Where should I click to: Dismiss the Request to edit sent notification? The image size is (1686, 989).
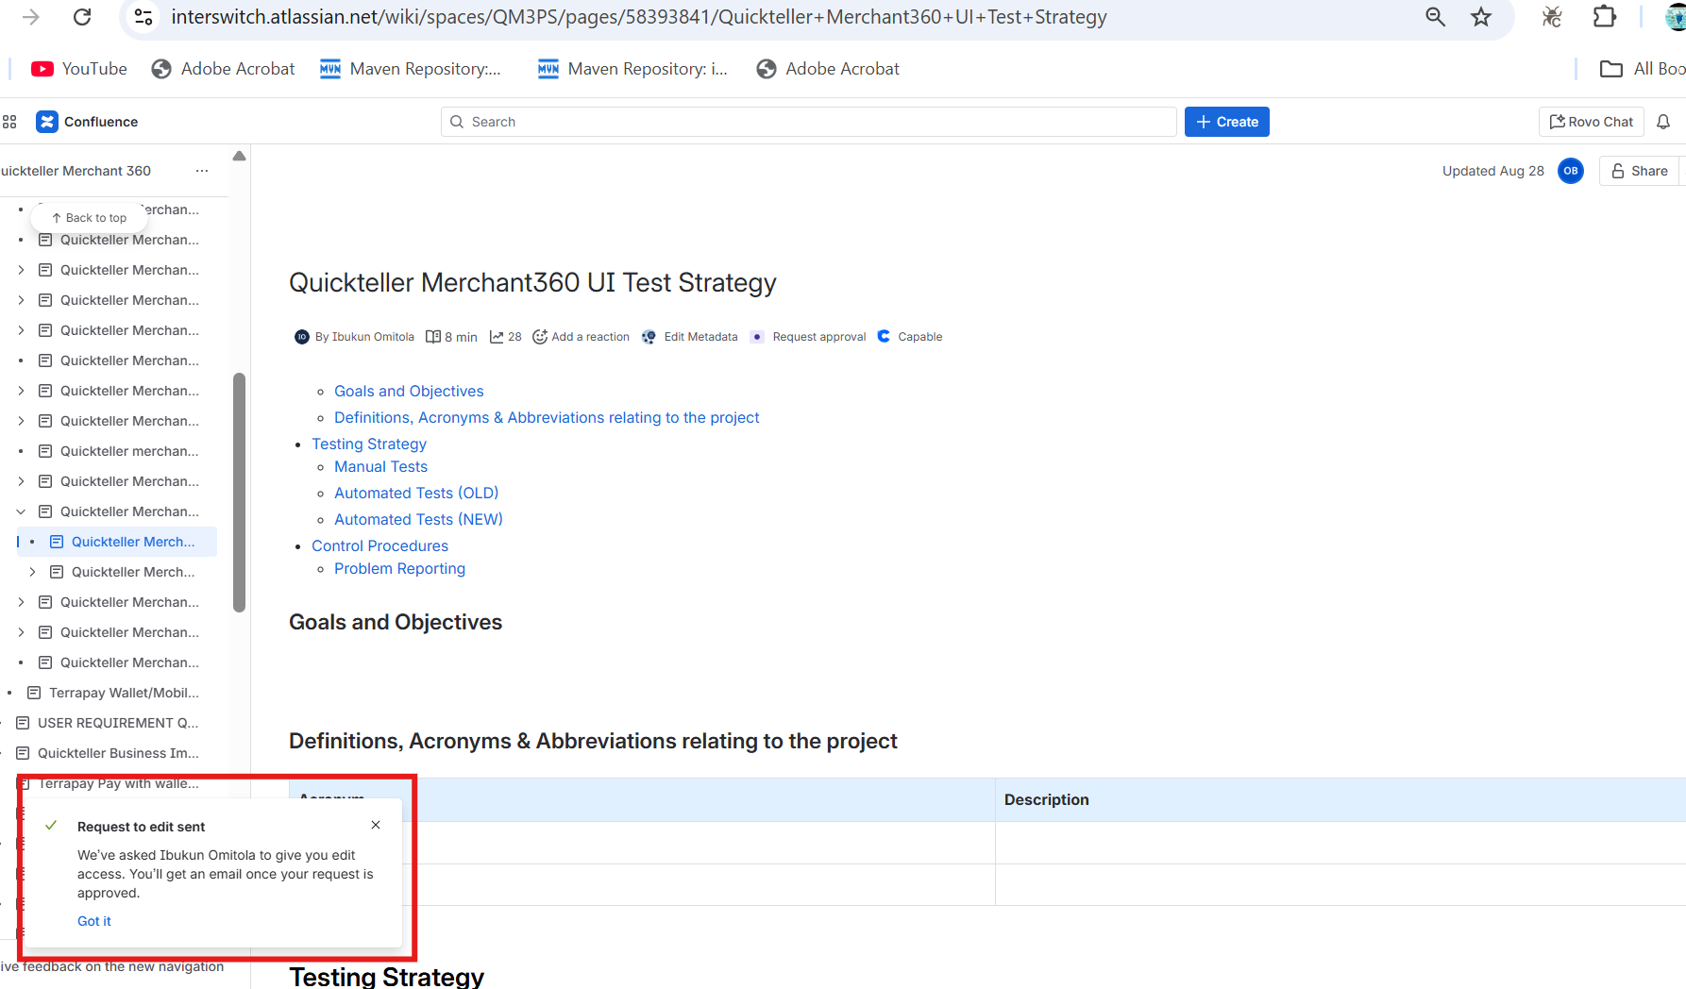click(376, 825)
